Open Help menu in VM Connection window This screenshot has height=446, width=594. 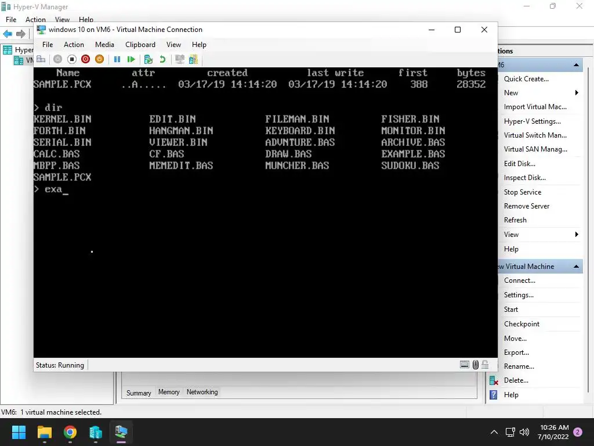[199, 45]
